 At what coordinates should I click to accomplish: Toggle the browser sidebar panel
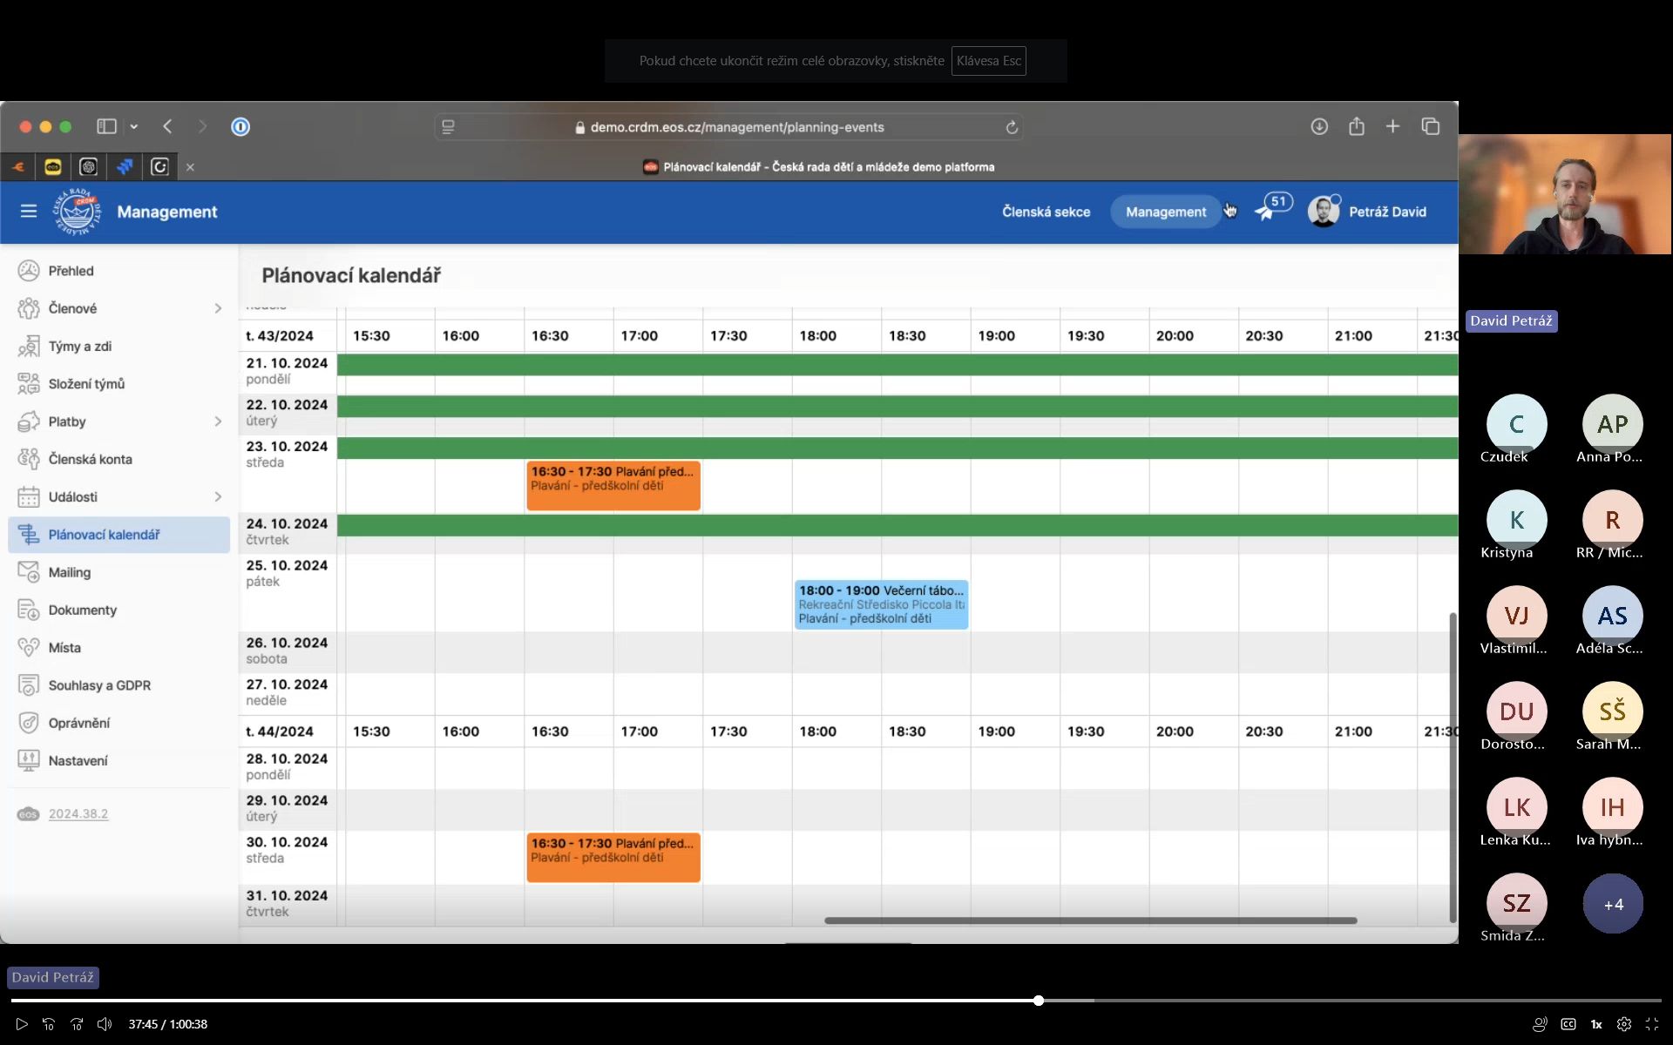point(106,126)
